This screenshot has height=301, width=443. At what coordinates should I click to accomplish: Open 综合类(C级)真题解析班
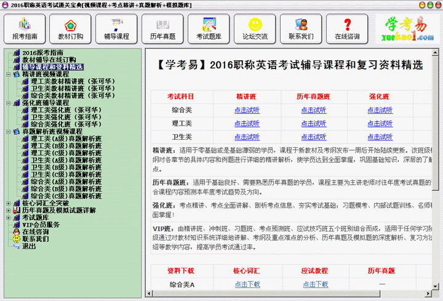click(x=66, y=196)
